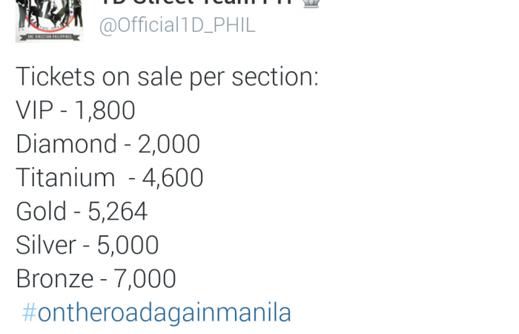This screenshot has height=334, width=519.
Task: Click the hash symbol starting the hashtag
Action: tap(29, 312)
